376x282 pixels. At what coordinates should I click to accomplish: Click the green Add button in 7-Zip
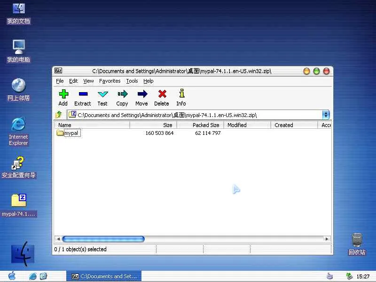[63, 97]
